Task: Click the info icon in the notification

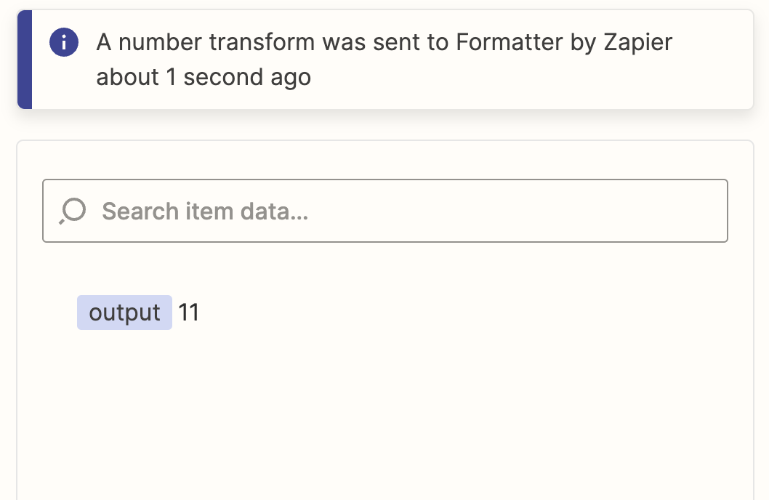Action: coord(64,43)
